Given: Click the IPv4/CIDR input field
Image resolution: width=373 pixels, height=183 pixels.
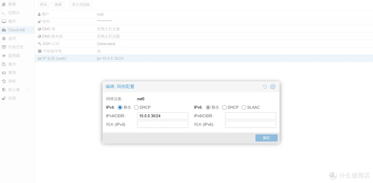Looking at the screenshot, I should coord(162,116).
